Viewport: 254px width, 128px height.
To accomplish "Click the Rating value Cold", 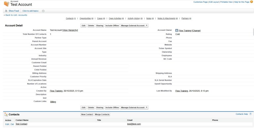I will click(178, 34).
